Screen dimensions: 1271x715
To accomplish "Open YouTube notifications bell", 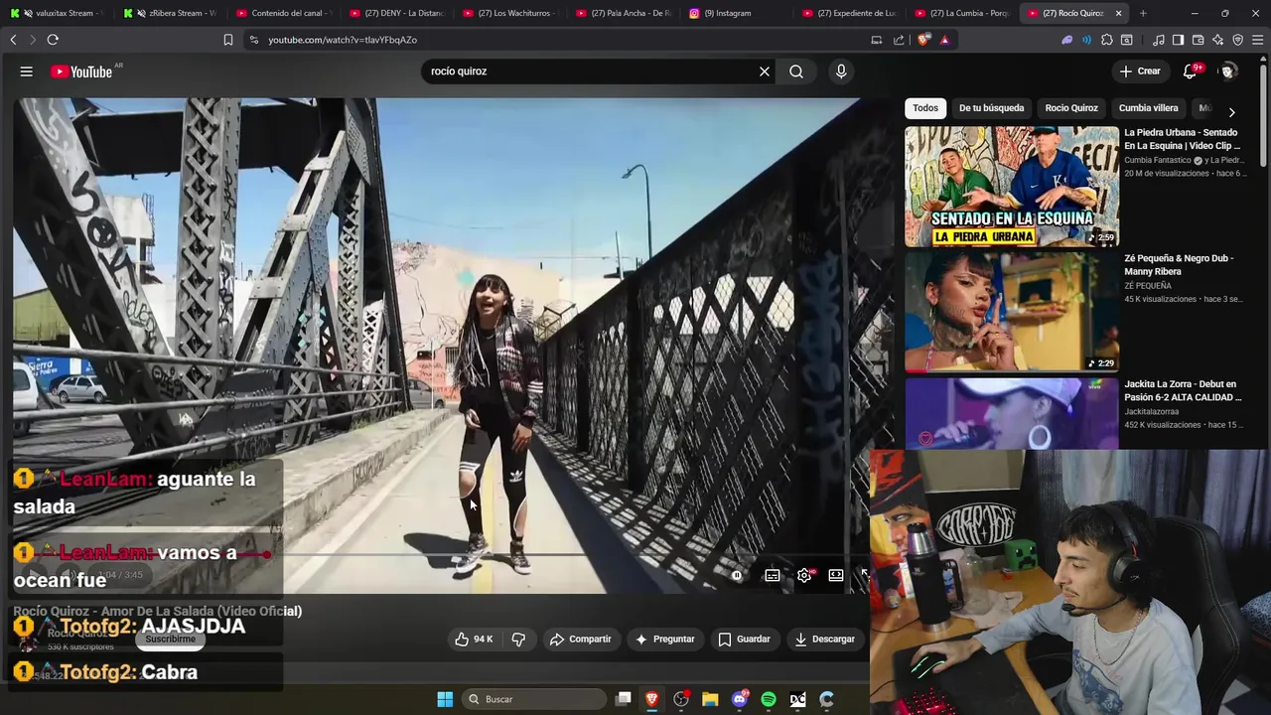I will (1190, 71).
